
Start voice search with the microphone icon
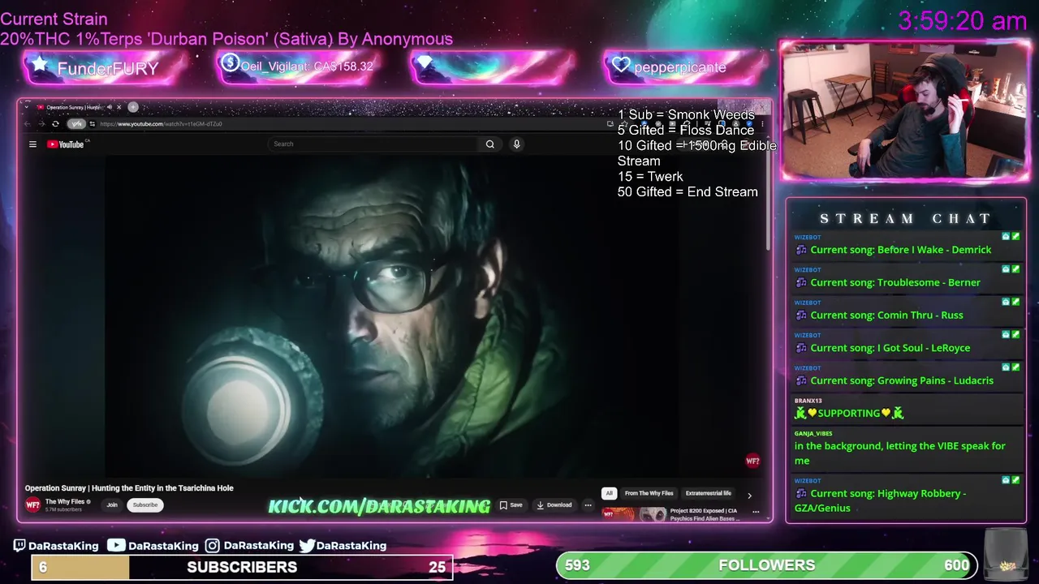click(x=516, y=144)
